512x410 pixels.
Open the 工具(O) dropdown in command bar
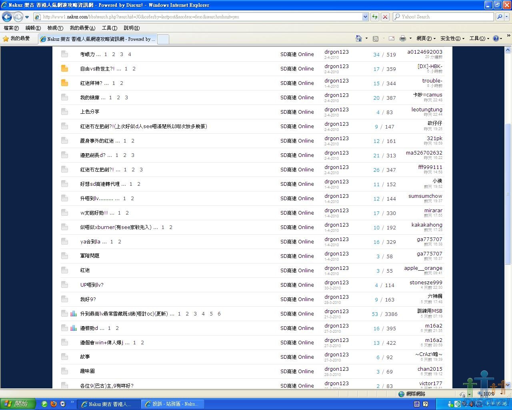coord(479,38)
